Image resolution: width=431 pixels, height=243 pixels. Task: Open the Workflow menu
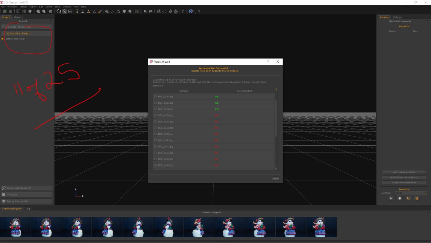coord(12,7)
